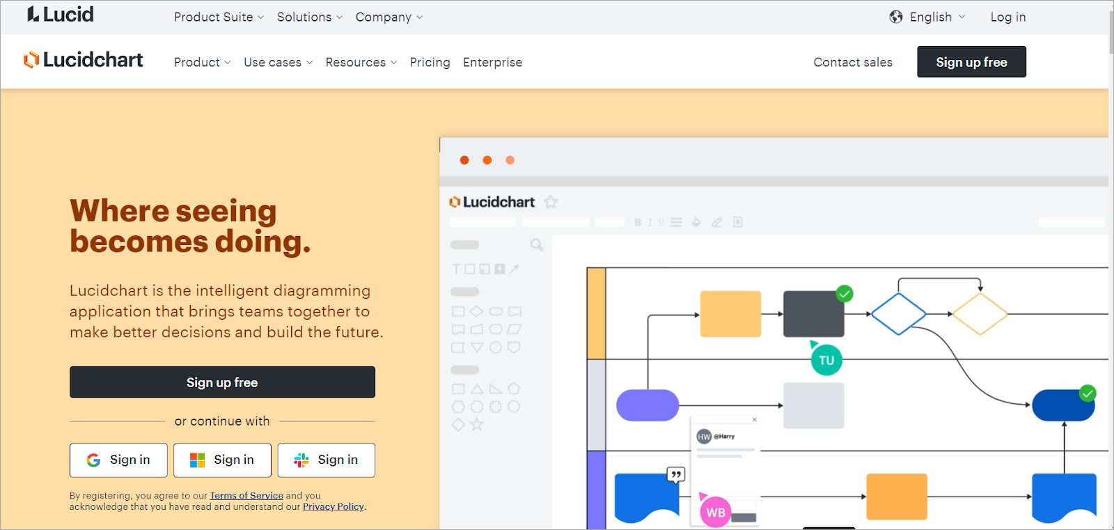Expand the Resources menu
The image size is (1114, 530).
361,62
